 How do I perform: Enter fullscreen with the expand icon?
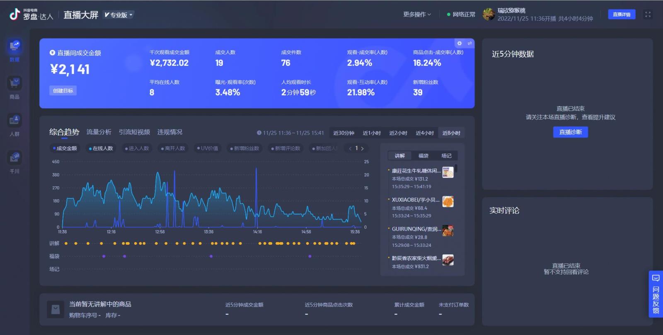coord(648,14)
